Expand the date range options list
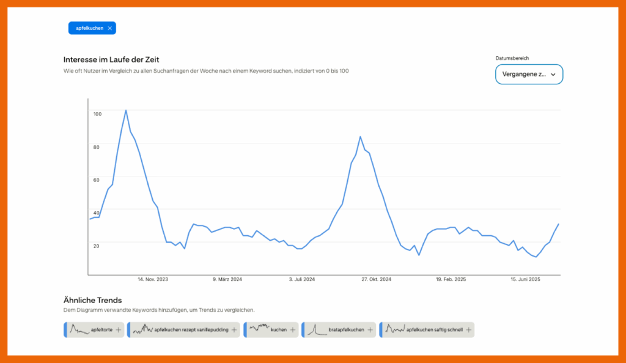626x363 pixels. click(x=529, y=74)
